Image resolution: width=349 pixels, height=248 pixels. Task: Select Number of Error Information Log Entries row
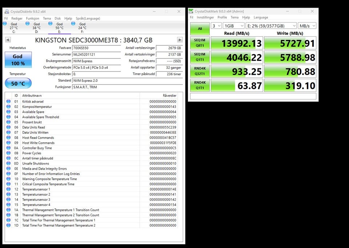(91, 174)
